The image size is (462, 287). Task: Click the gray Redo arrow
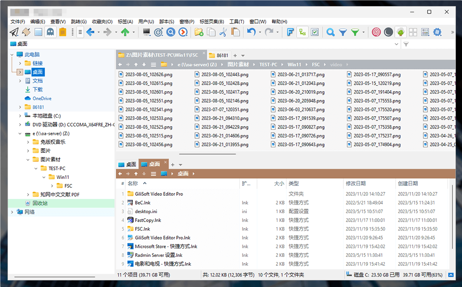[269, 32]
